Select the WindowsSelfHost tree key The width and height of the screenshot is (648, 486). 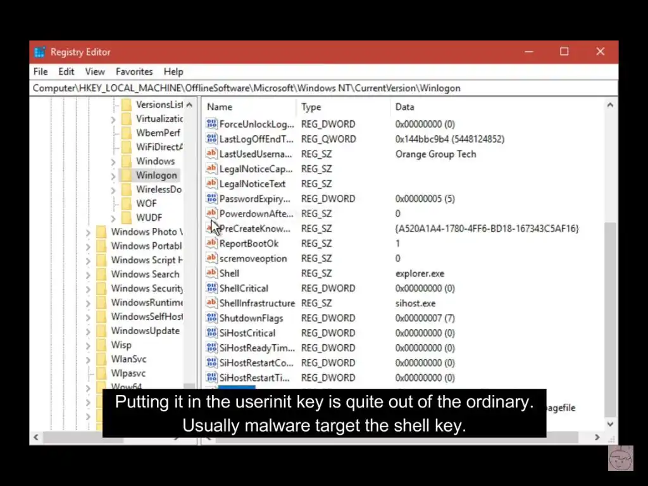[147, 316]
